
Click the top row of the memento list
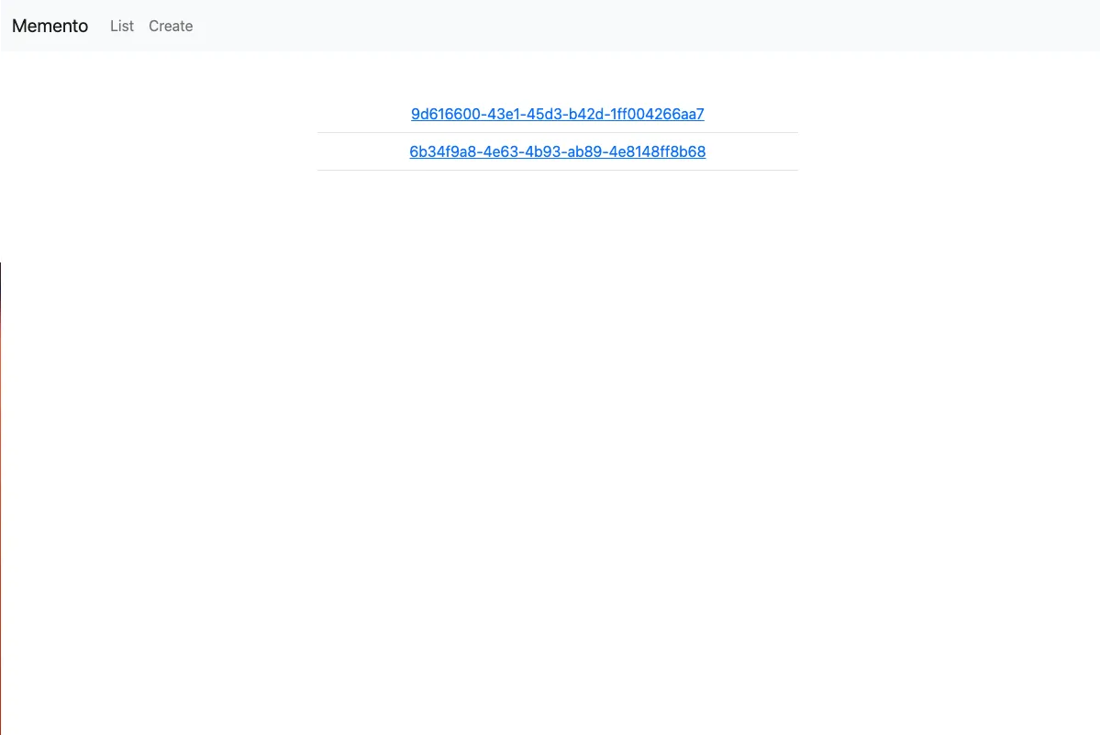[557, 114]
